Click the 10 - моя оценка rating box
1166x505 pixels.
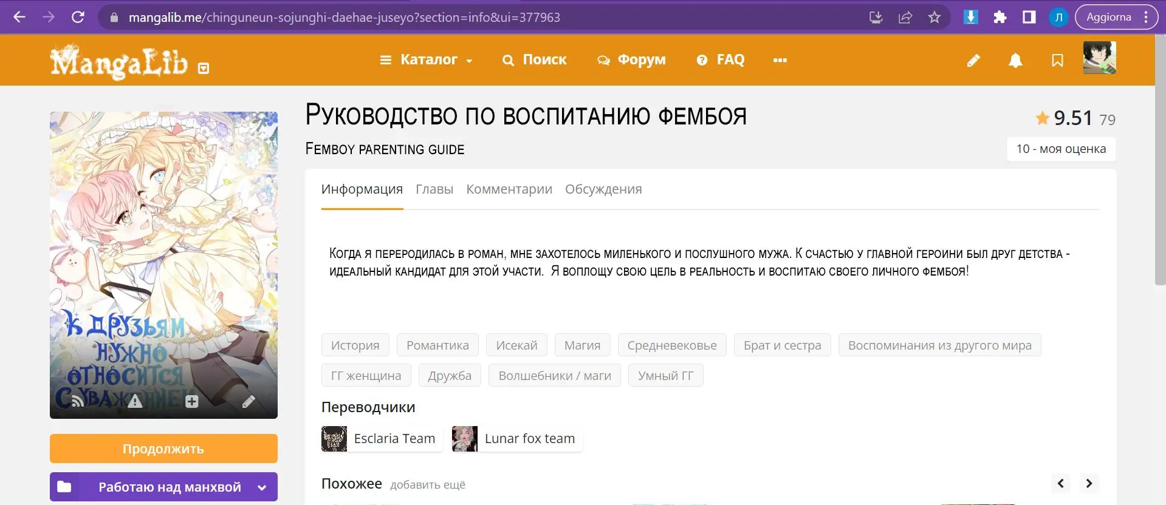coord(1061,149)
